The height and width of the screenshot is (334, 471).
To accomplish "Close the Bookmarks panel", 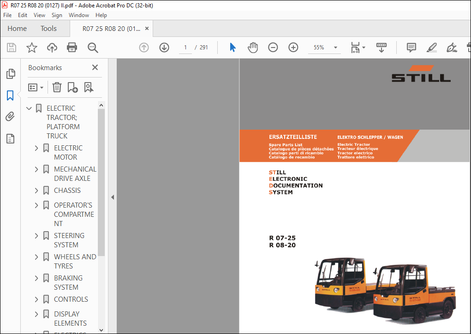I will 95,67.
